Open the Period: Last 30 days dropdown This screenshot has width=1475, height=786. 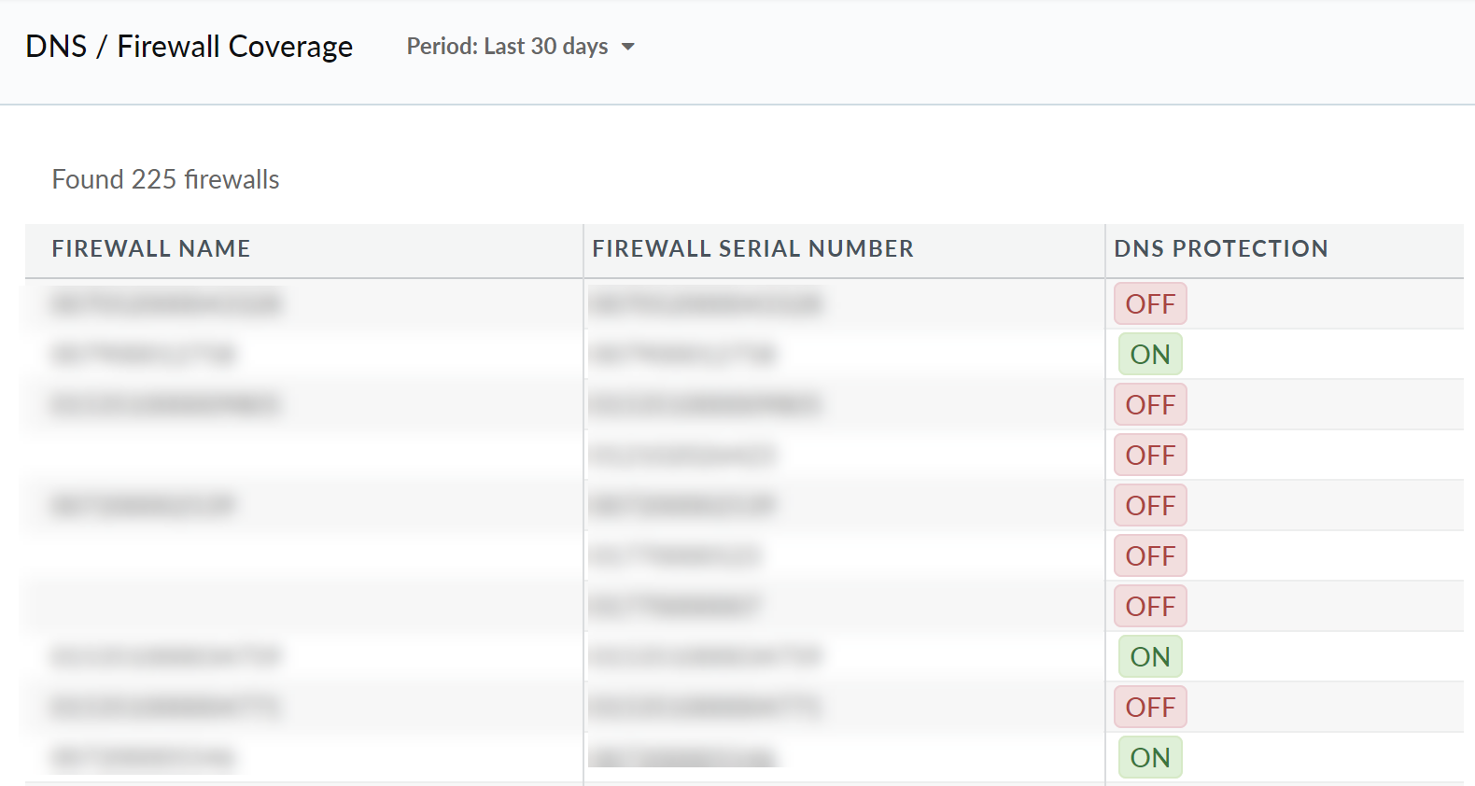(520, 47)
